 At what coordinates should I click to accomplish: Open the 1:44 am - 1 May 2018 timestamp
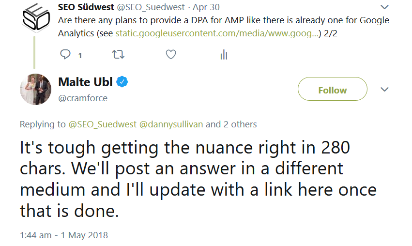[64, 235]
